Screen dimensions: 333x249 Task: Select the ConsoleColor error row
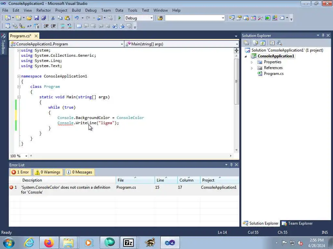124,190
